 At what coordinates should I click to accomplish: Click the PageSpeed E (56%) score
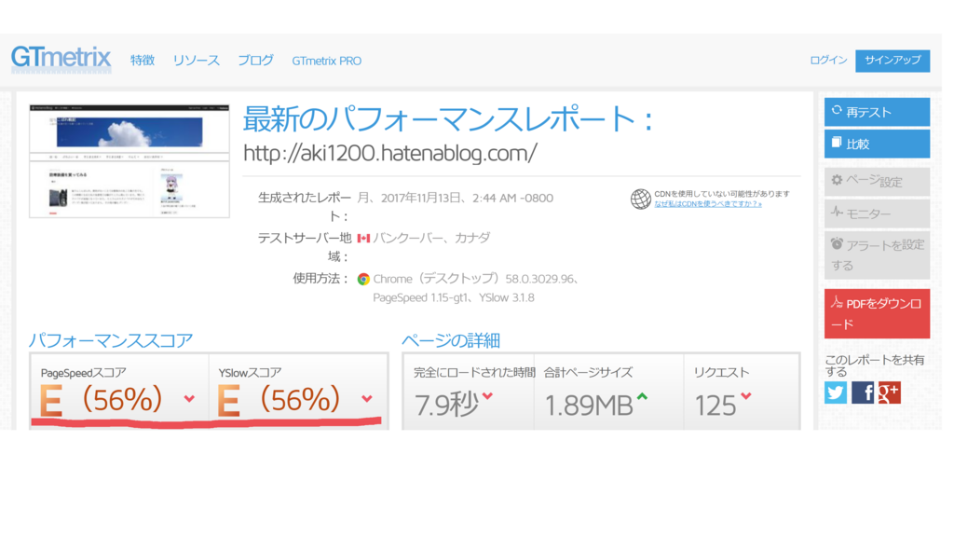pyautogui.click(x=102, y=400)
